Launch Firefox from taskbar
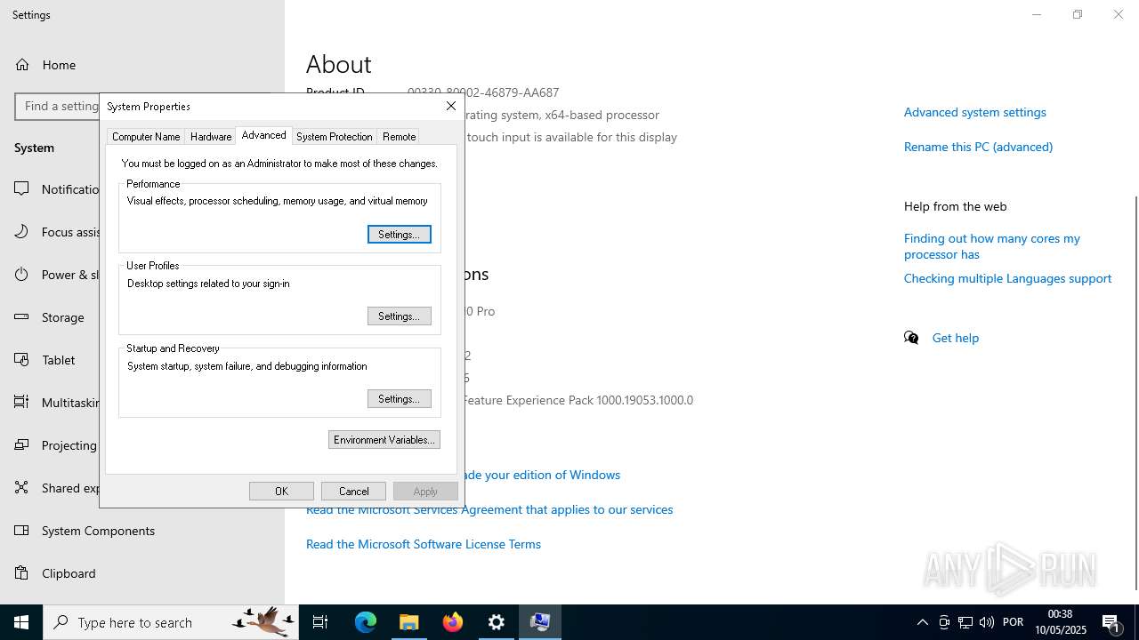Viewport: 1139px width, 640px height. point(453,622)
